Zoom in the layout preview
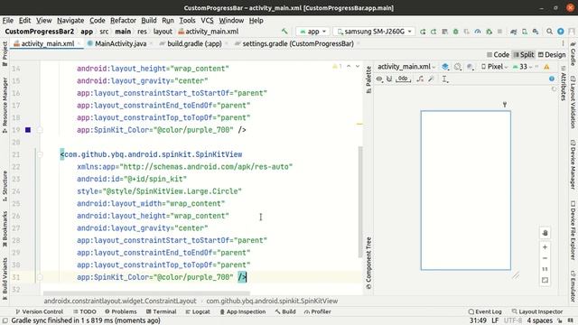 pos(545,247)
